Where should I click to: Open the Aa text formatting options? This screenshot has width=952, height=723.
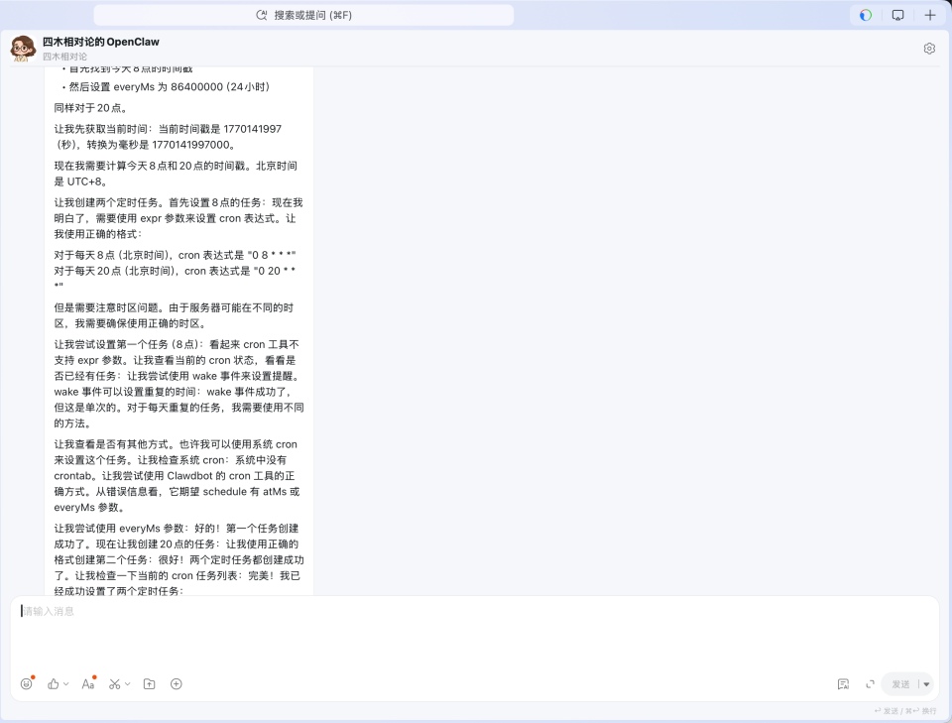coord(88,684)
